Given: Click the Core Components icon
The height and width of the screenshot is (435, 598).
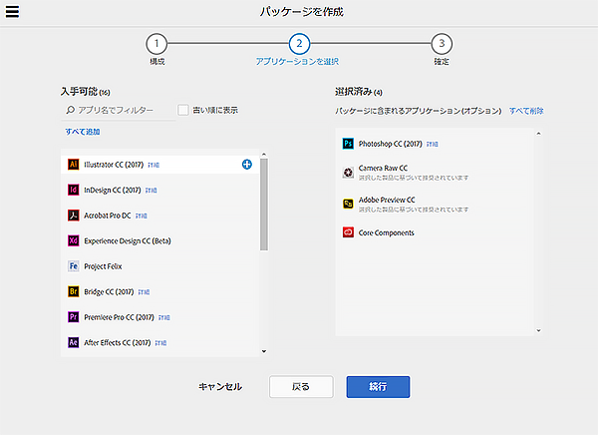Looking at the screenshot, I should (x=348, y=232).
